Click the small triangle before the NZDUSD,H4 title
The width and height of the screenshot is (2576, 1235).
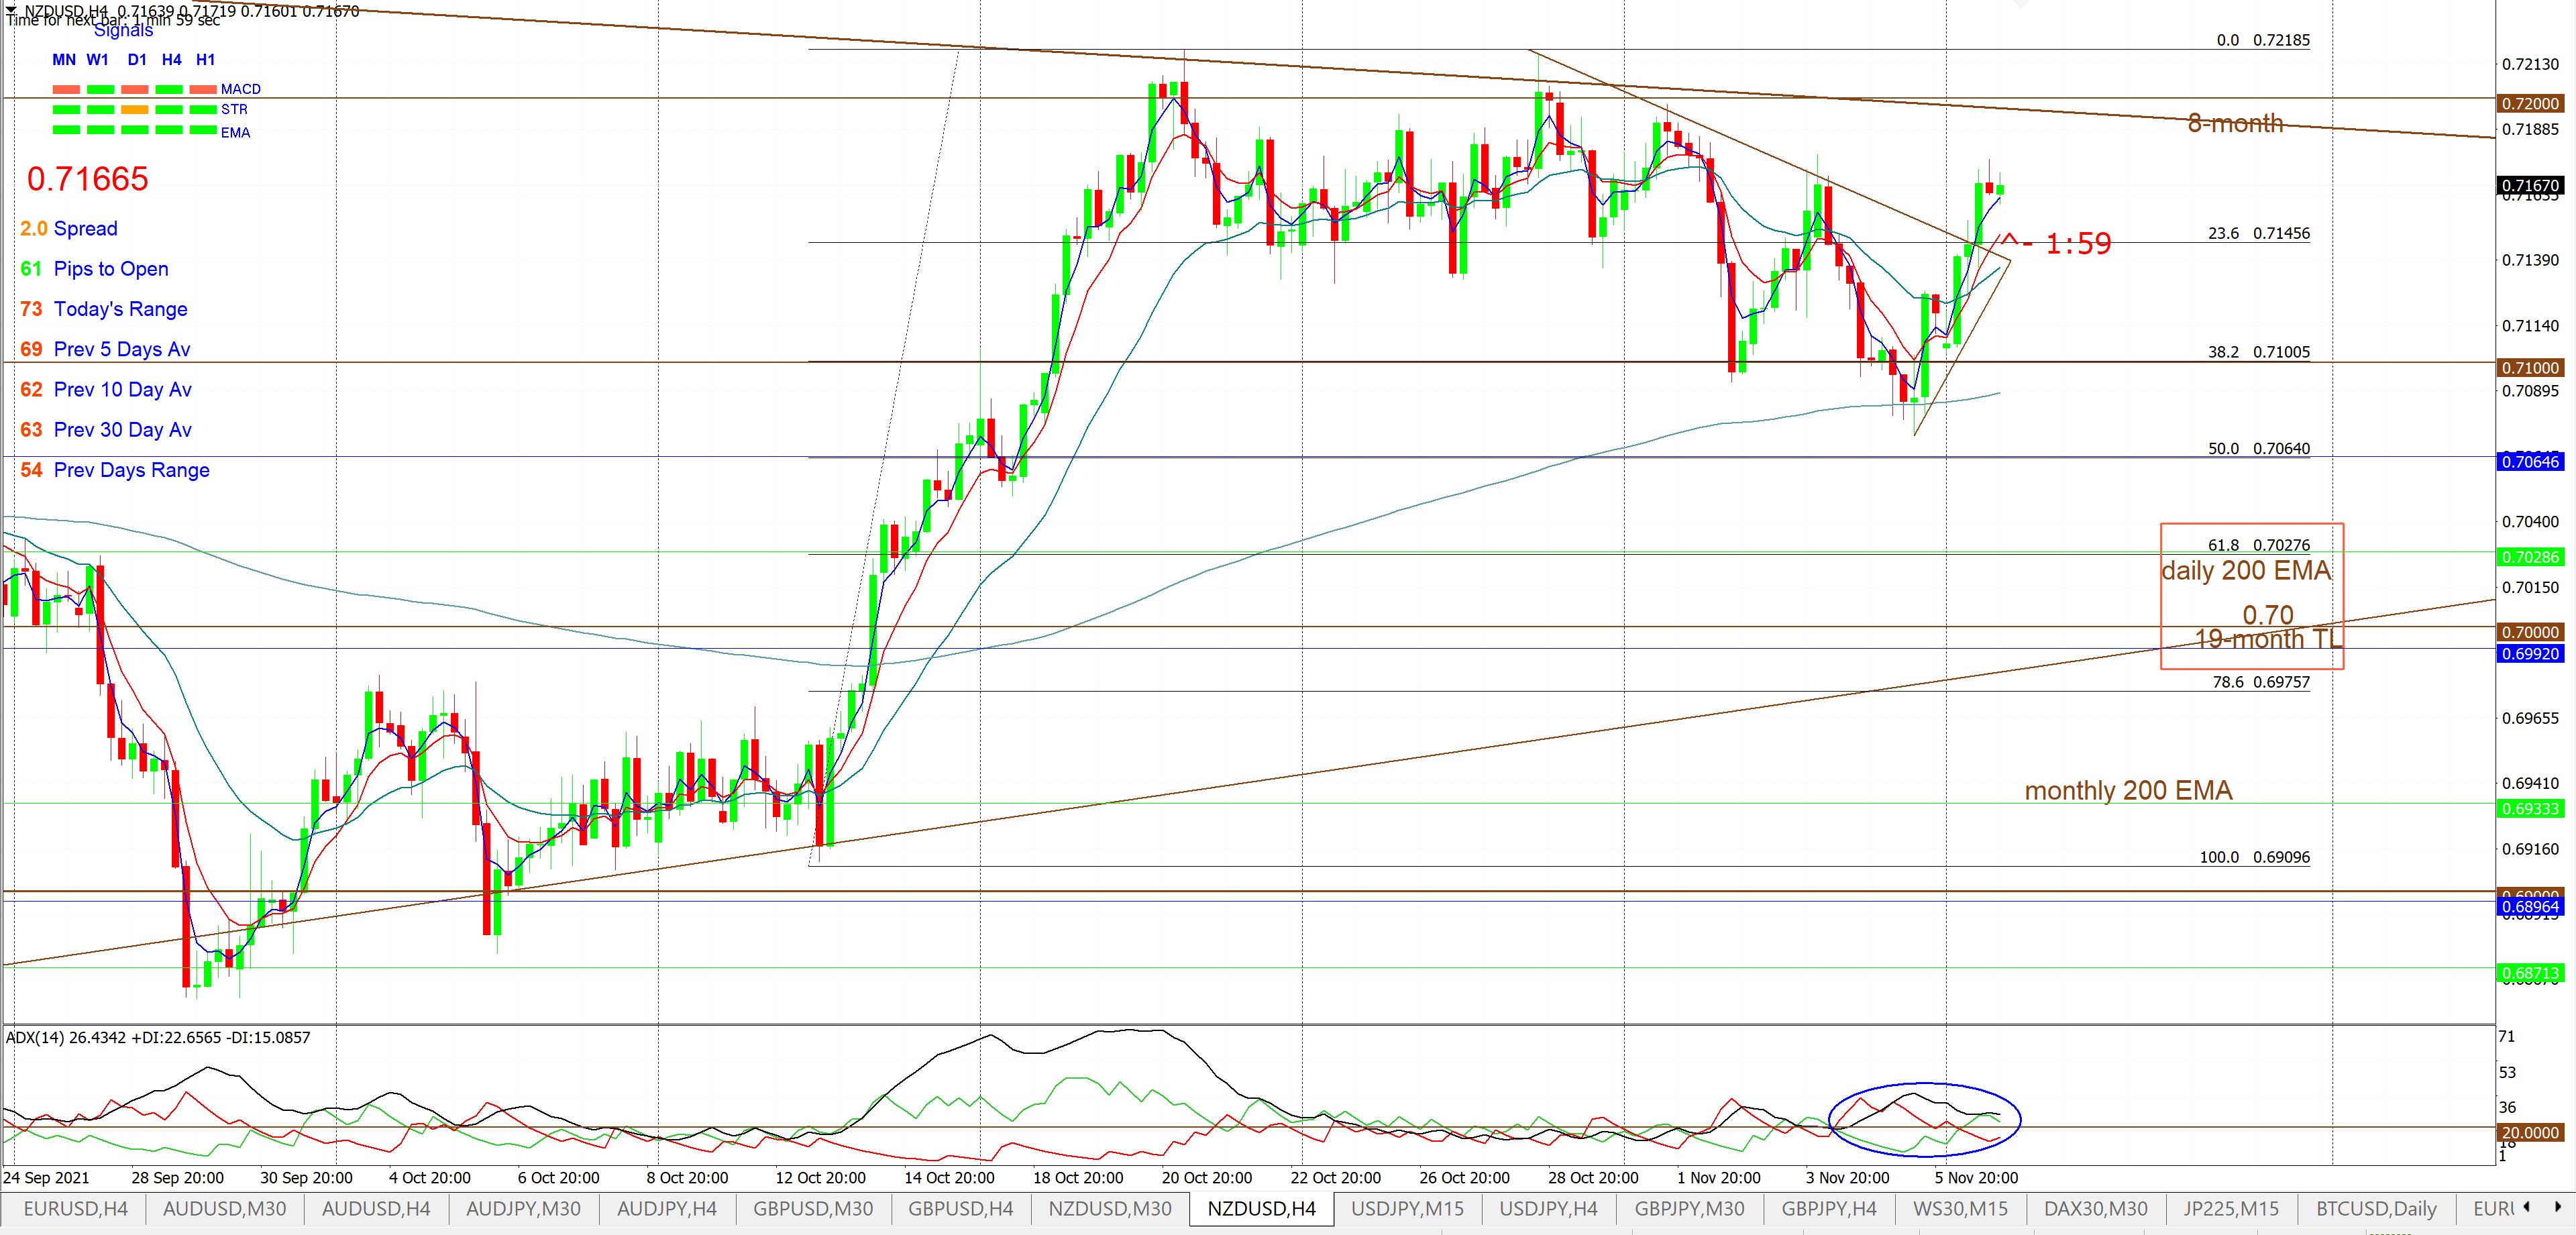click(10, 10)
